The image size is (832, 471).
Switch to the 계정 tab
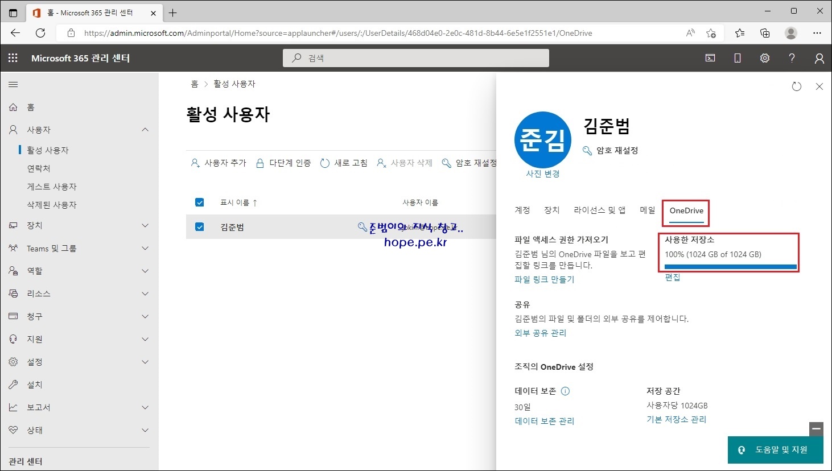(522, 210)
